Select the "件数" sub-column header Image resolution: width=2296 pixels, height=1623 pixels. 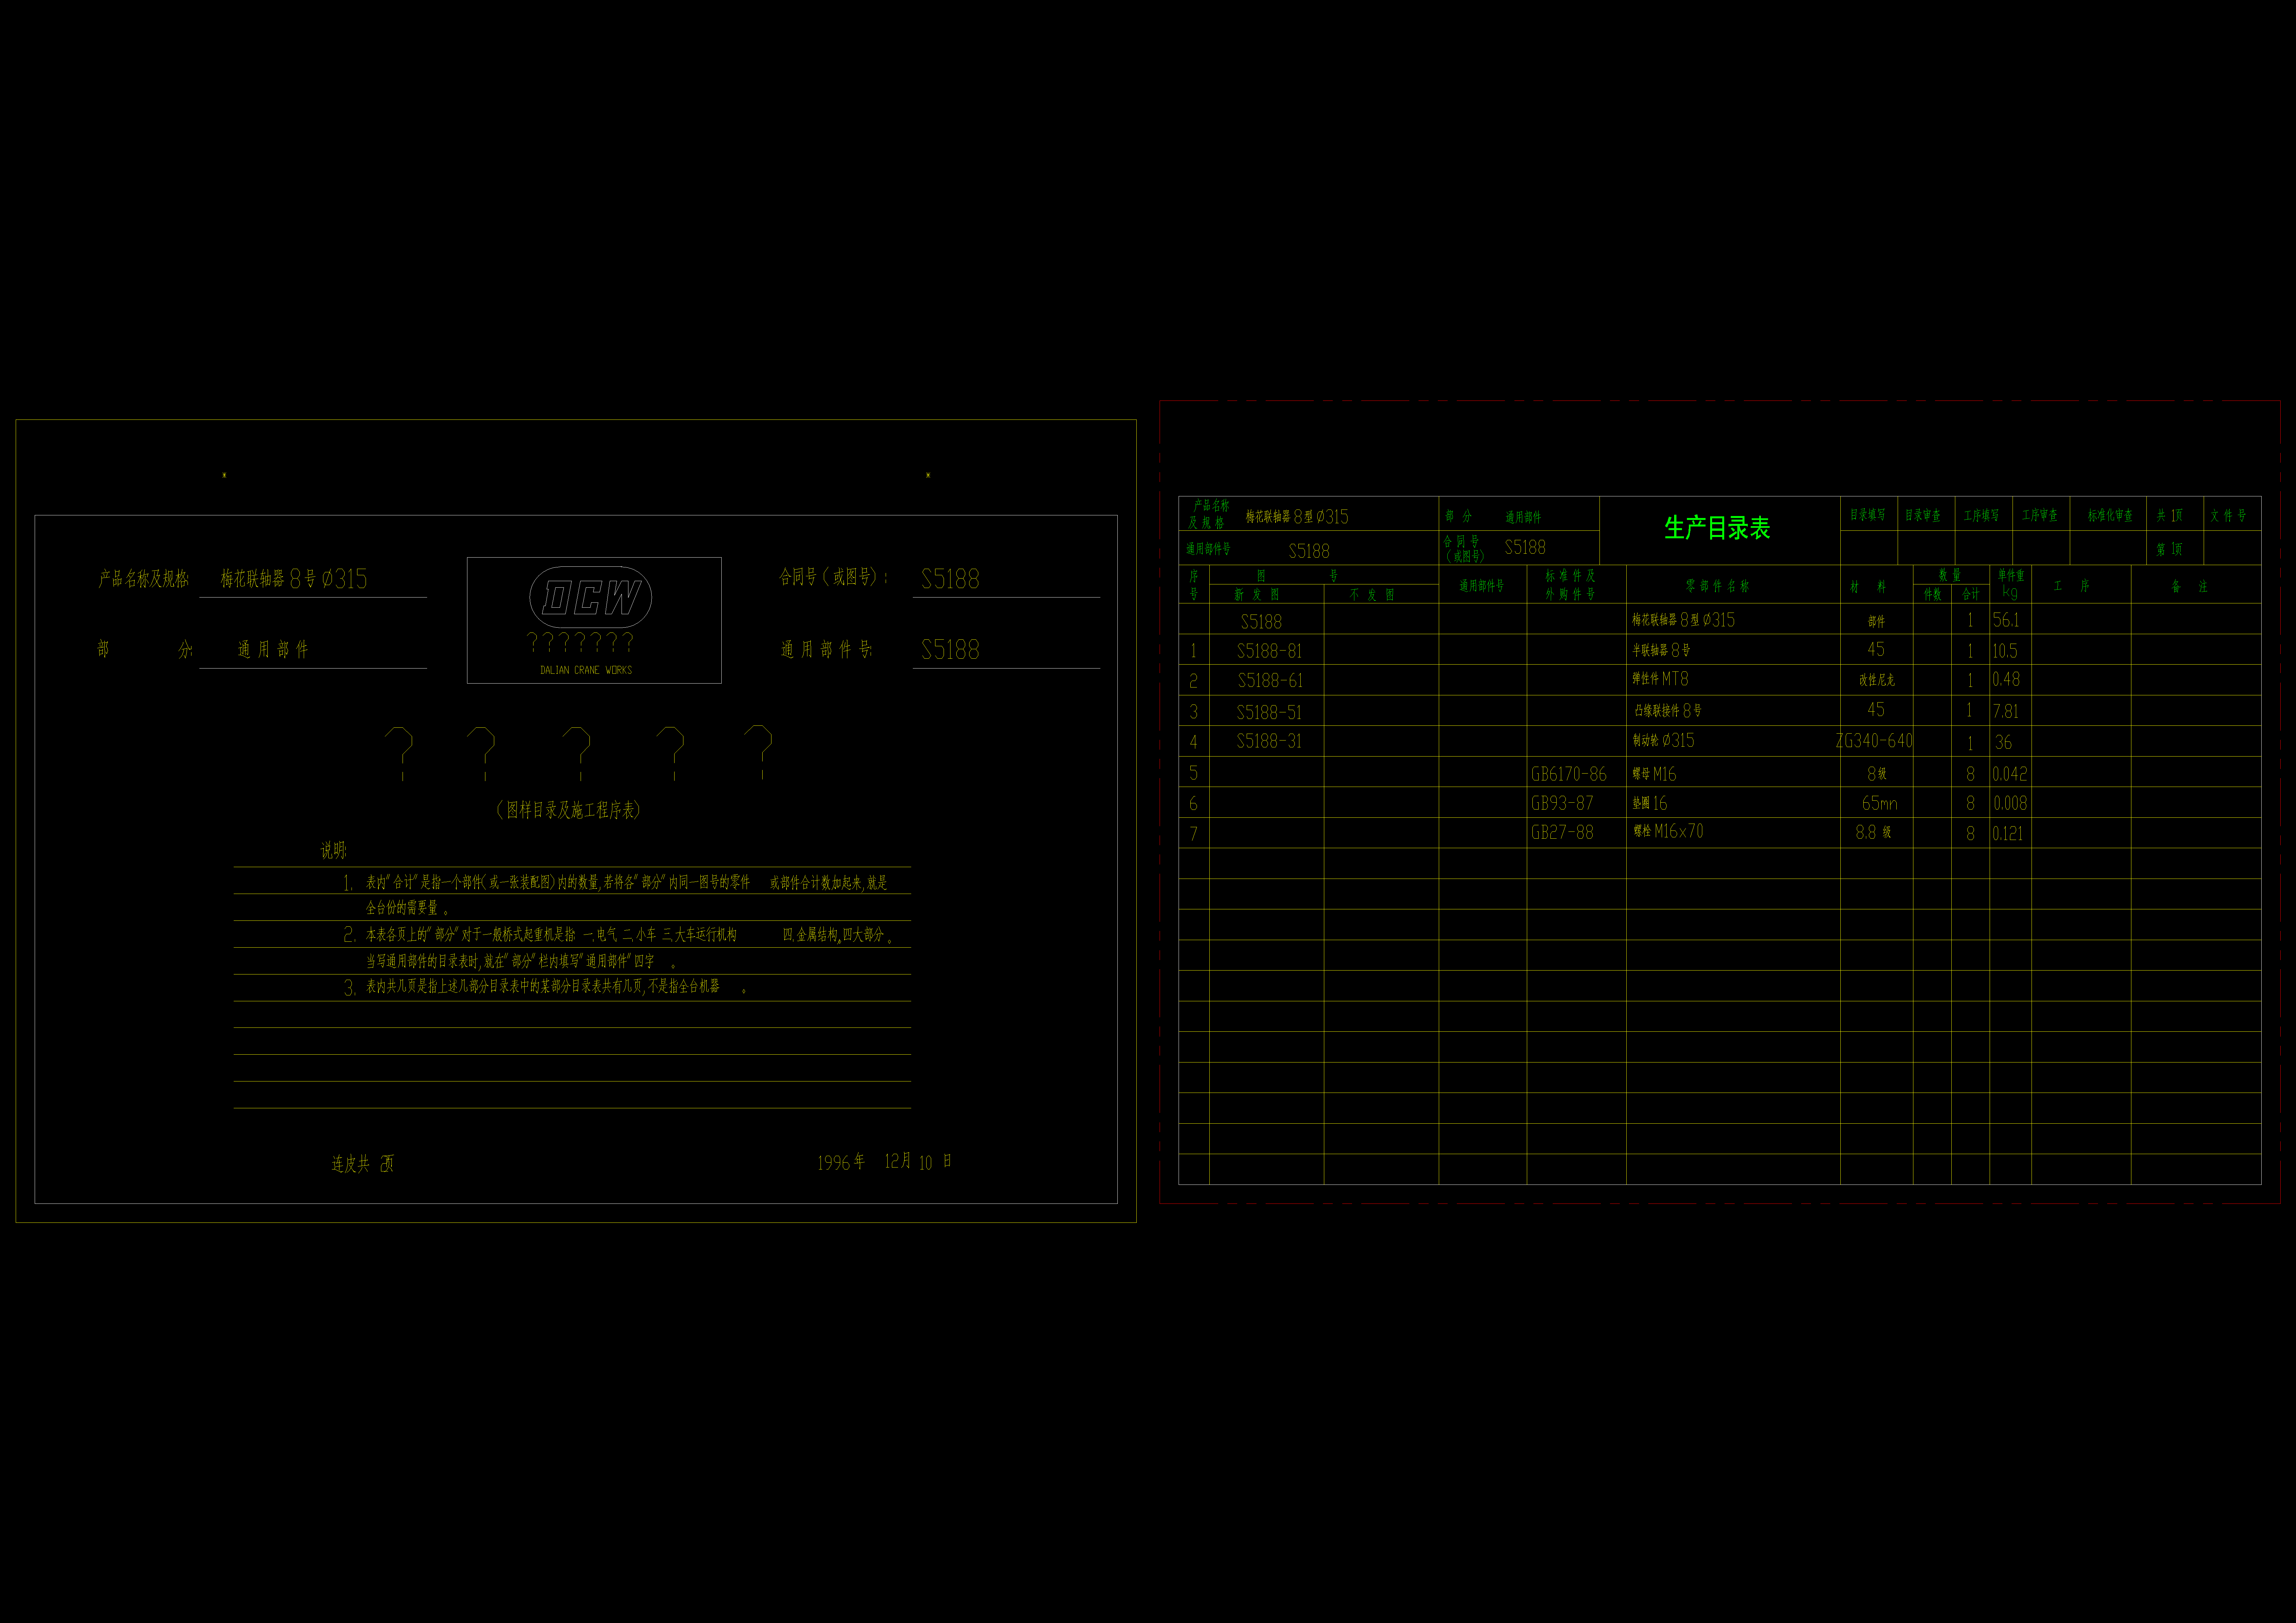pos(1932,594)
